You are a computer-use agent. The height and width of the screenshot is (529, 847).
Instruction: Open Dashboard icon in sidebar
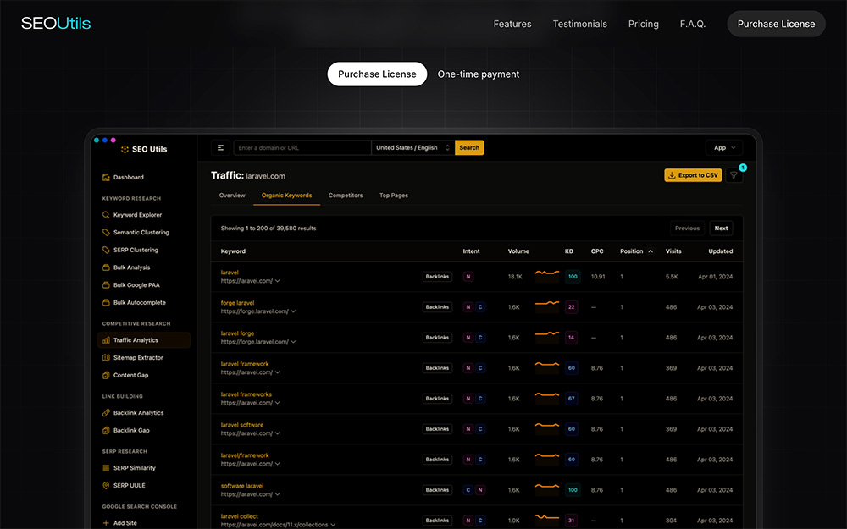point(106,177)
